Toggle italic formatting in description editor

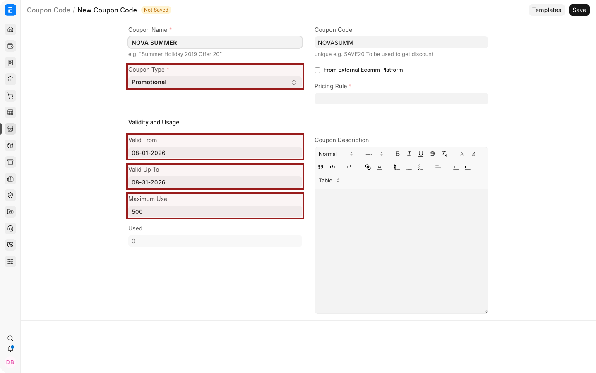[x=409, y=154]
